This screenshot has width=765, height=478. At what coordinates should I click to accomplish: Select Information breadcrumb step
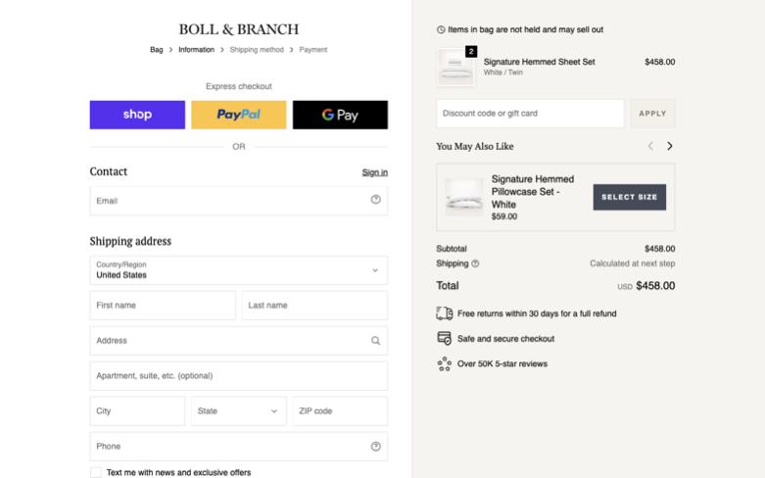click(x=196, y=50)
